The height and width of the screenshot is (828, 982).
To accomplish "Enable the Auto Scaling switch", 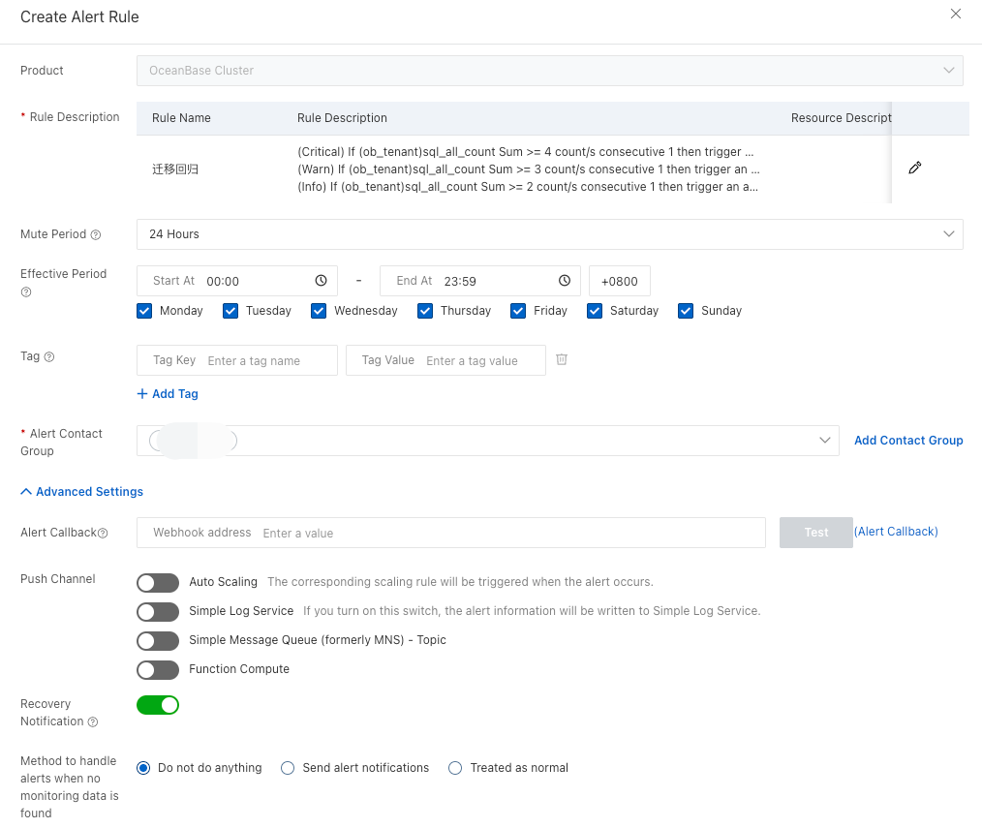I will [158, 583].
